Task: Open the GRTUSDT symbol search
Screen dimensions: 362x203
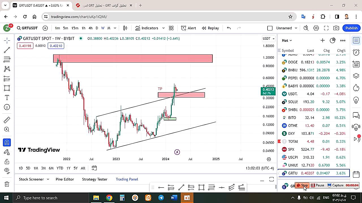Action: 27,28
